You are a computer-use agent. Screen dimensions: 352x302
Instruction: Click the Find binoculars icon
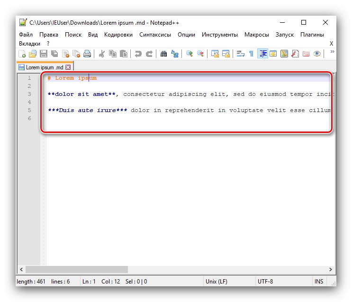[163, 54]
